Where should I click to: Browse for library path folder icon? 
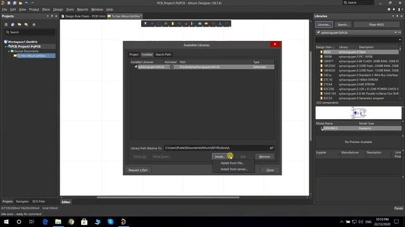271,148
